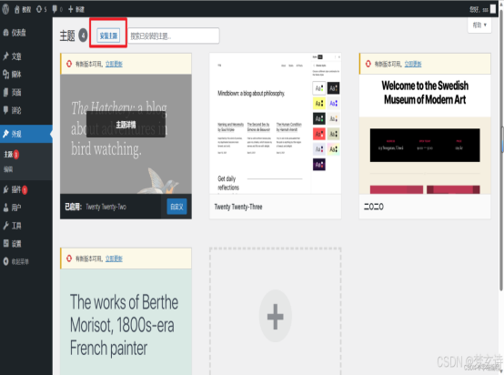Select Themes submenu item
This screenshot has width=504, height=375.
click(x=11, y=155)
